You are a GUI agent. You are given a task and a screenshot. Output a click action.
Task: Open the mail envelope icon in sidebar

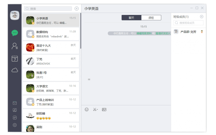tap(15, 103)
